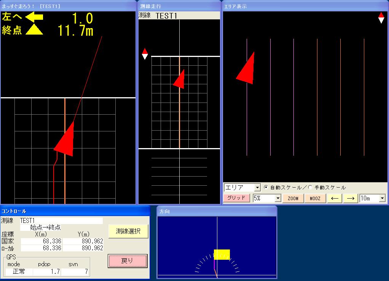Click the エリア表示 window title bar
Image resolution: width=389 pixels, height=281 pixels.
coord(305,6)
